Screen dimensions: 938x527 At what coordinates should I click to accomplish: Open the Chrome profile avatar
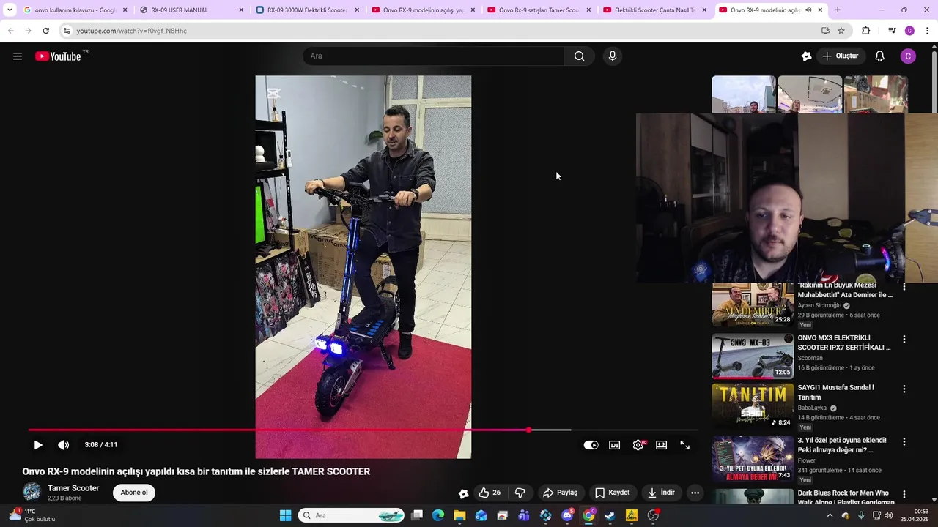[909, 31]
